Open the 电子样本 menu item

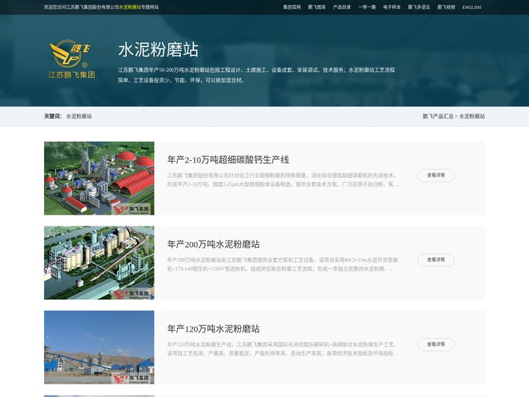392,7
